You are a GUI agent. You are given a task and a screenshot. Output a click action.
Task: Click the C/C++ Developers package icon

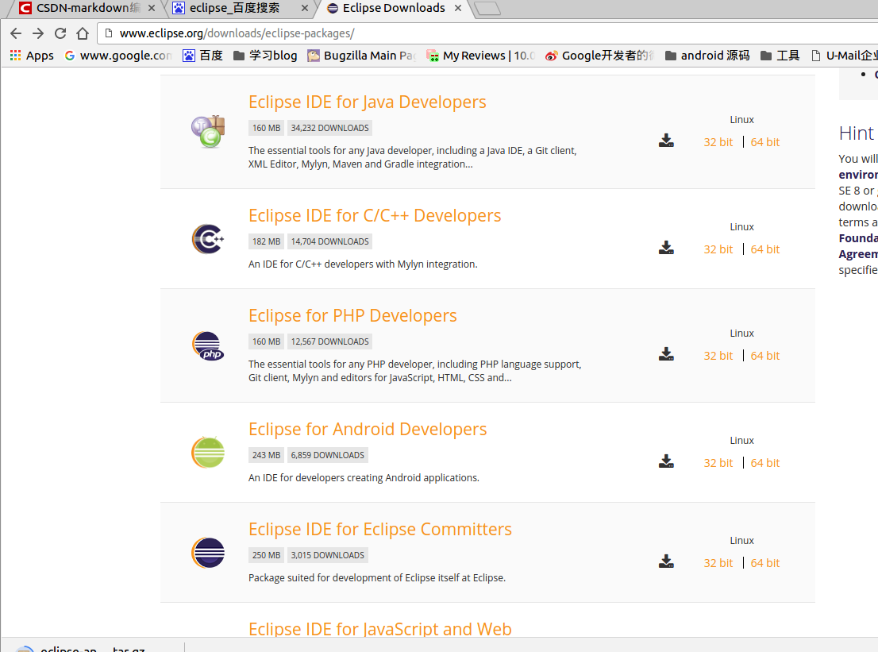point(208,239)
